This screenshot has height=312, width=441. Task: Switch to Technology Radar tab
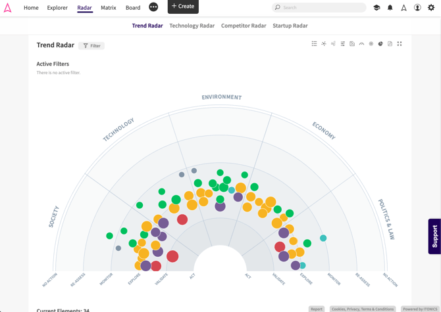coord(192,26)
